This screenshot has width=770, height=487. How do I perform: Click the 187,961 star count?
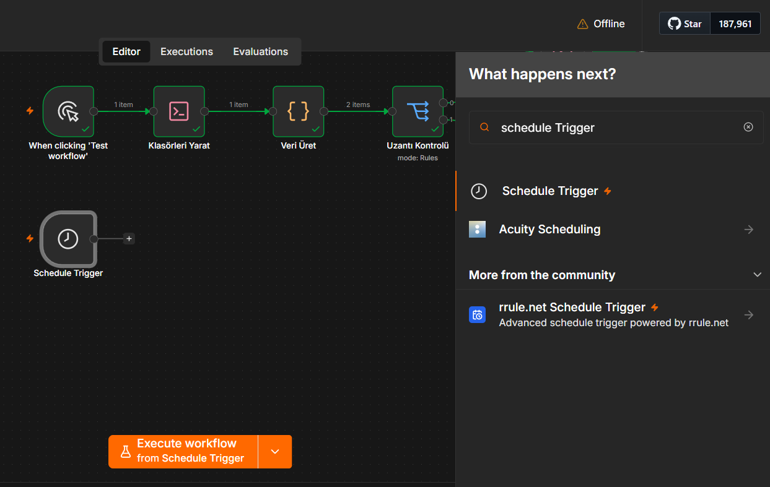click(735, 24)
